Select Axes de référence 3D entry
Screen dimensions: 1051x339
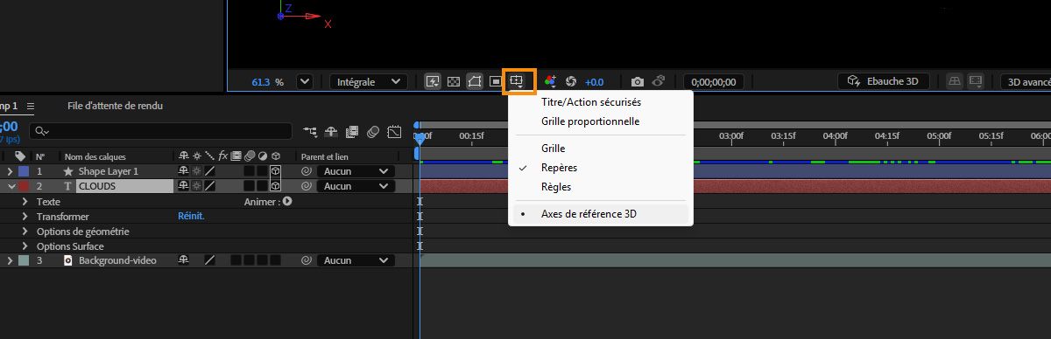pyautogui.click(x=600, y=213)
